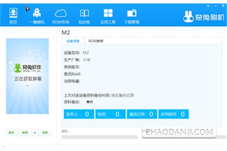This screenshot has height=151, width=227.
Task: Open the ROM市场 cloud icon
Action: pyautogui.click(x=61, y=15)
